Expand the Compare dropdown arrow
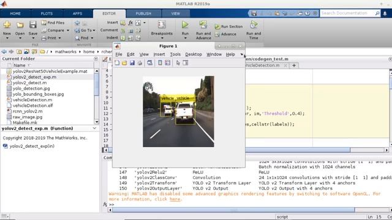 point(68,31)
